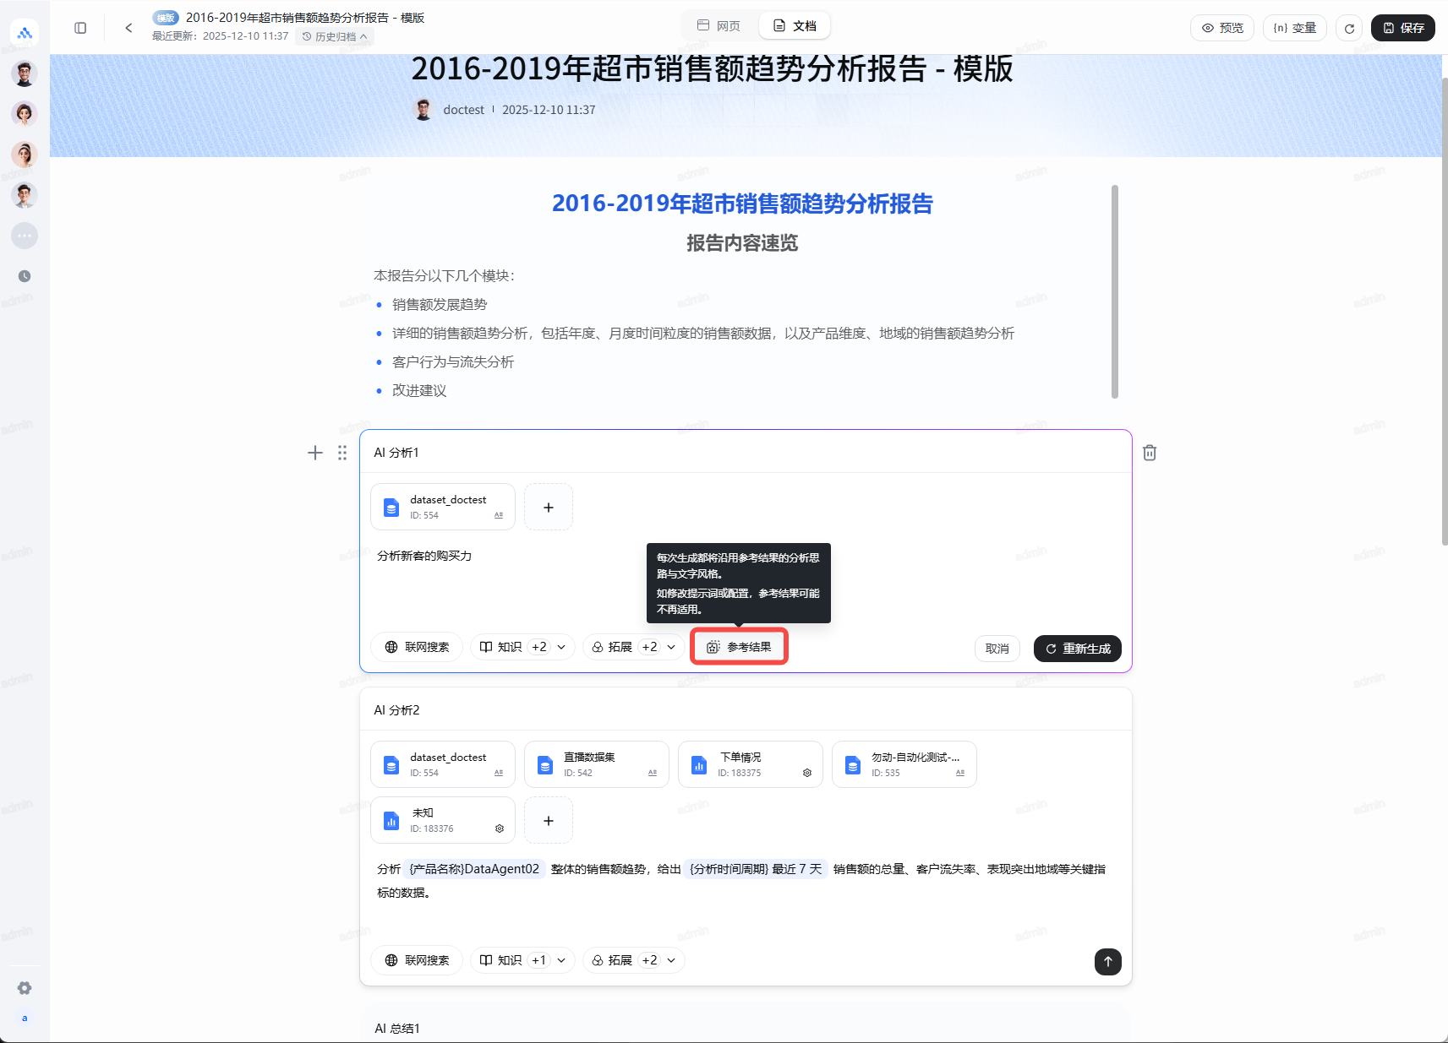
Task: Toggle 联网搜索 in AI 分析2 block
Action: pyautogui.click(x=417, y=960)
